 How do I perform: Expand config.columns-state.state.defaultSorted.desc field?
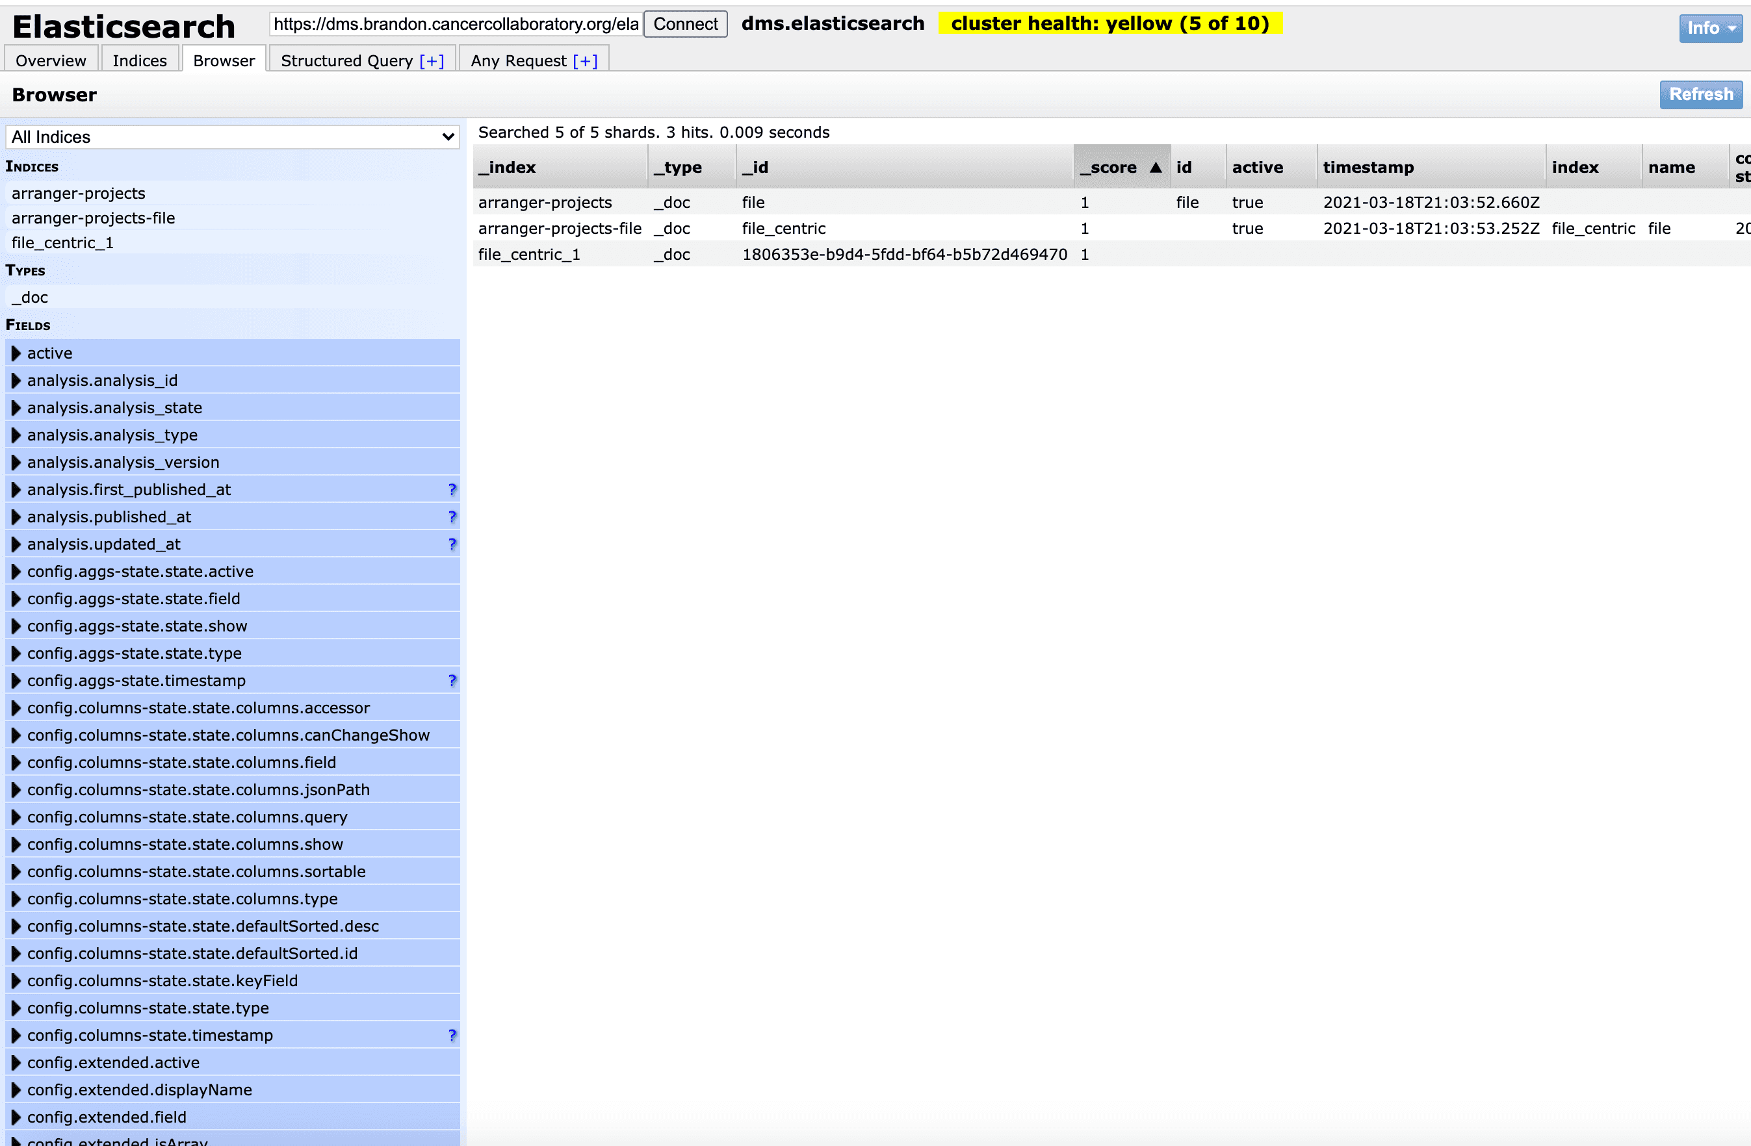[16, 926]
